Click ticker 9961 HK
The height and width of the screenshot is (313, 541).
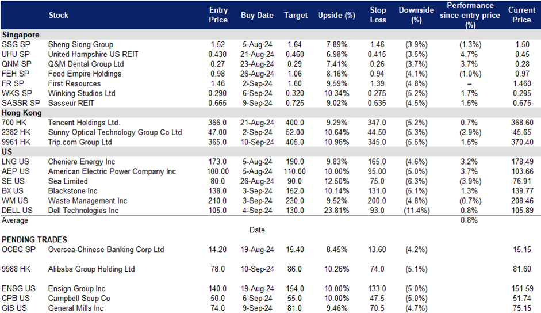pos(16,142)
